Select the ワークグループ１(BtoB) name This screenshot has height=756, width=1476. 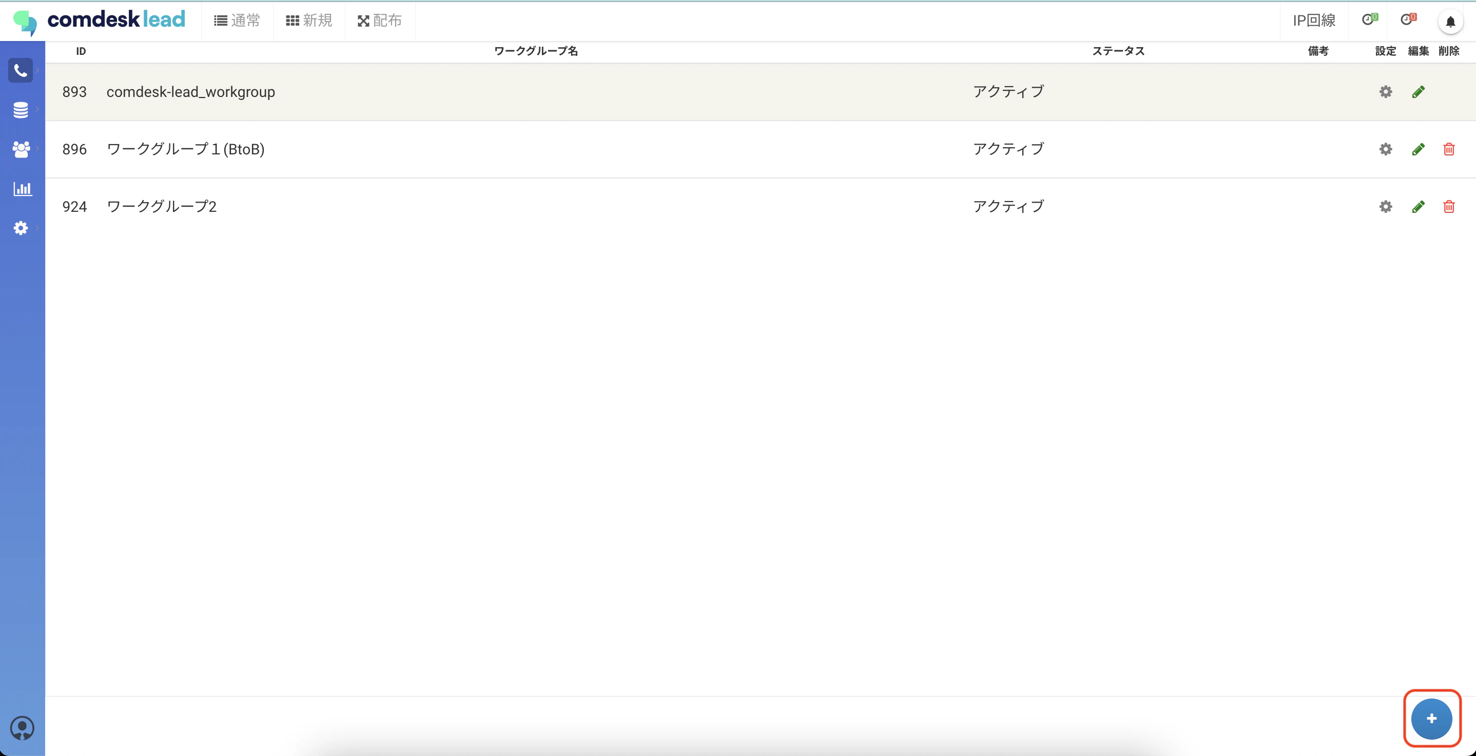click(x=186, y=149)
